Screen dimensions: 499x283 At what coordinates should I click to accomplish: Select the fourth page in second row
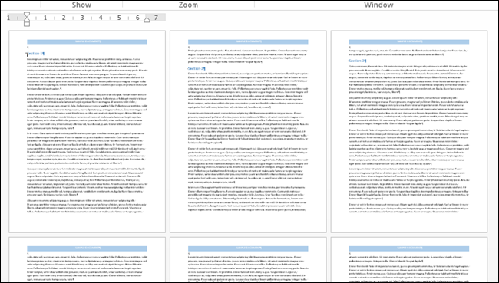[88, 259]
